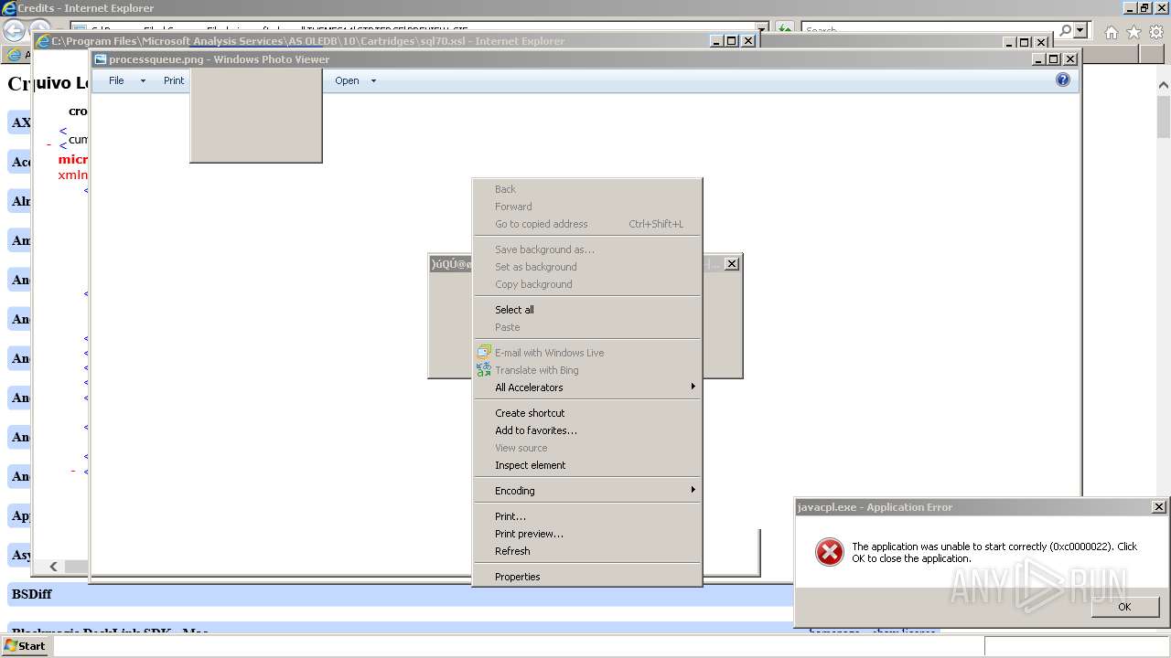Open the IE Home icon

pyautogui.click(x=1111, y=32)
